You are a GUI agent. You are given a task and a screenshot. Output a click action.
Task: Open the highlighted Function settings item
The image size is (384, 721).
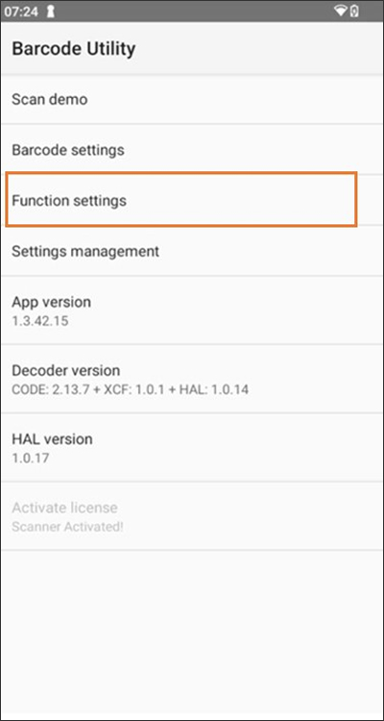[x=181, y=200]
